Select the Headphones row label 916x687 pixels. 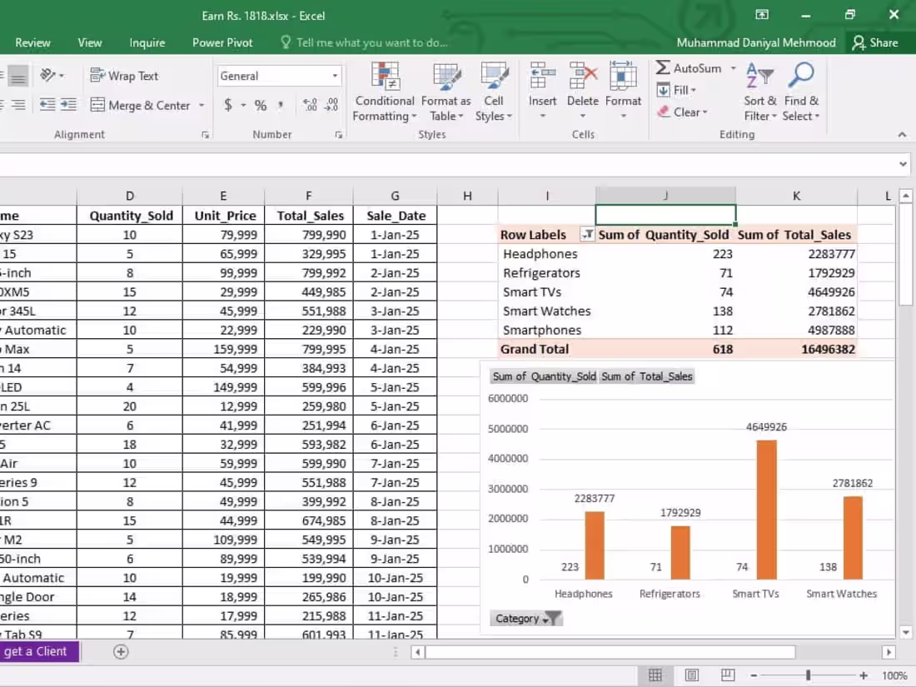coord(547,254)
